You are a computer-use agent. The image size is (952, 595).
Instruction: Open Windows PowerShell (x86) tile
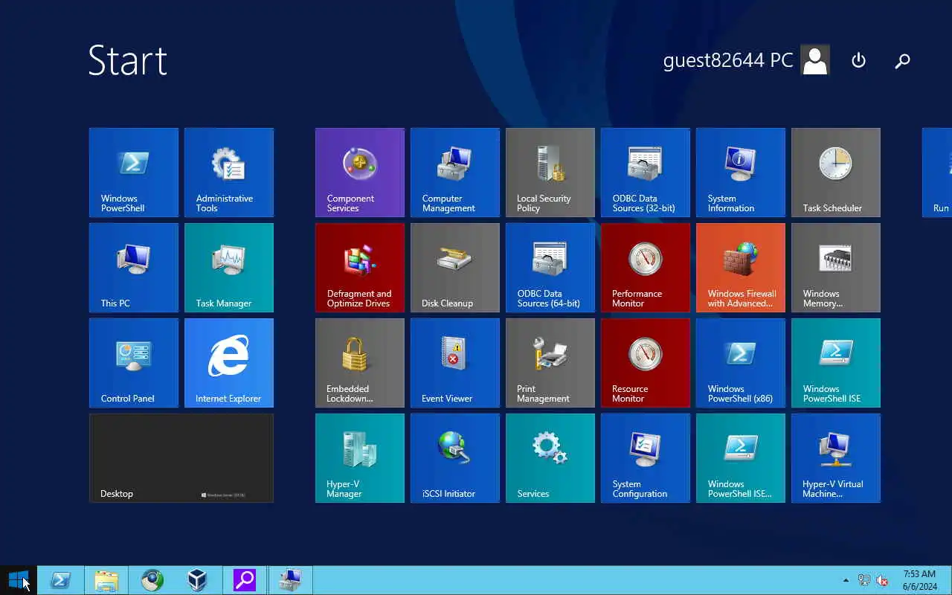(x=741, y=363)
